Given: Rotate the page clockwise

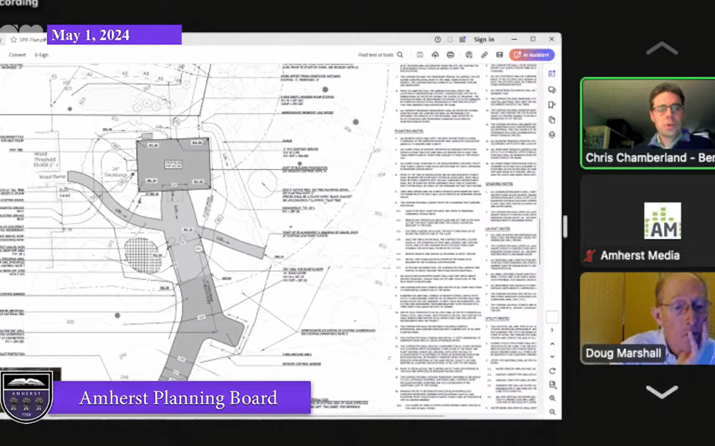Looking at the screenshot, I should [x=552, y=371].
